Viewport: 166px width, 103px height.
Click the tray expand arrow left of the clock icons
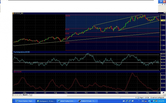click(x=149, y=101)
